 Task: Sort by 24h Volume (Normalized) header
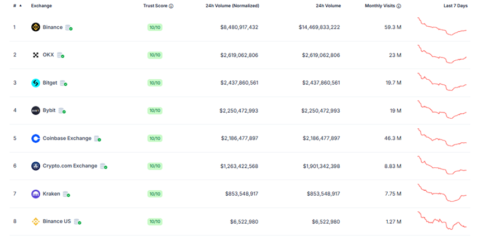coord(232,6)
